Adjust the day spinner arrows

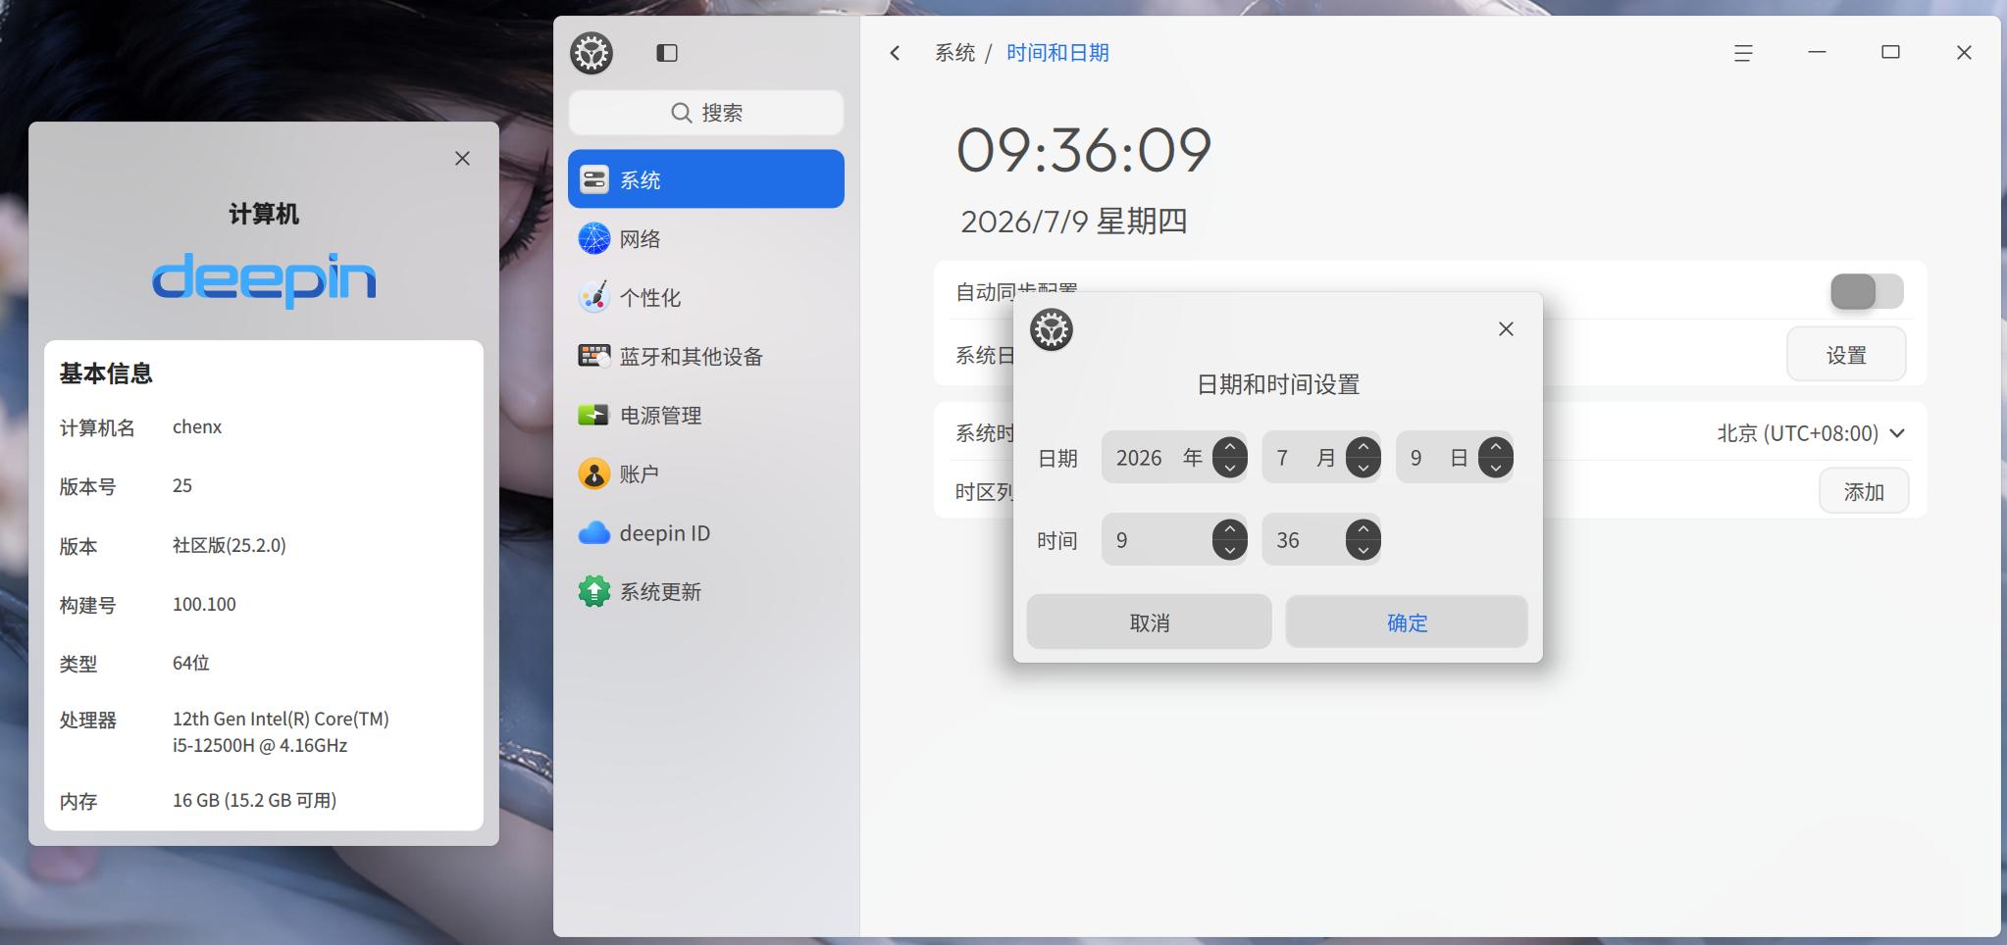(1496, 458)
